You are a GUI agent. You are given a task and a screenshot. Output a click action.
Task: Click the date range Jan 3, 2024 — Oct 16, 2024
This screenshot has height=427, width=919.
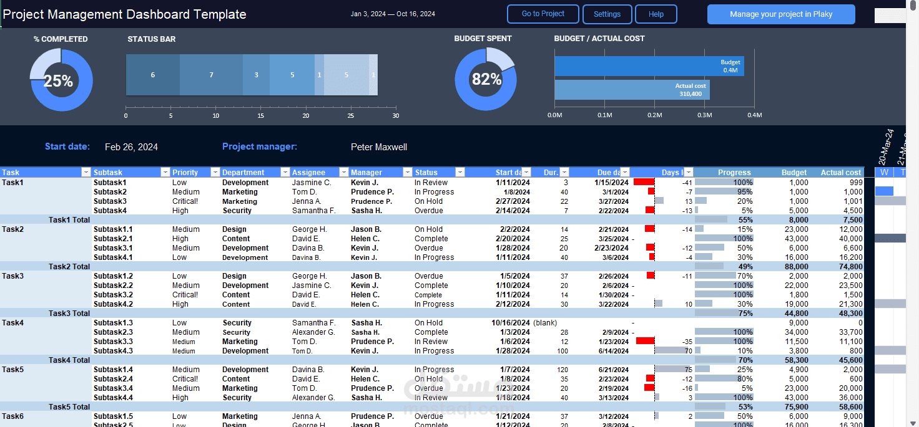tap(393, 14)
